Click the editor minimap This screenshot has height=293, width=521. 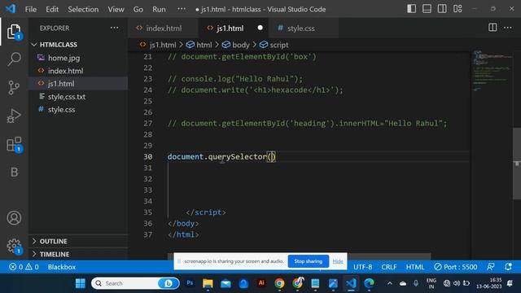point(492,70)
